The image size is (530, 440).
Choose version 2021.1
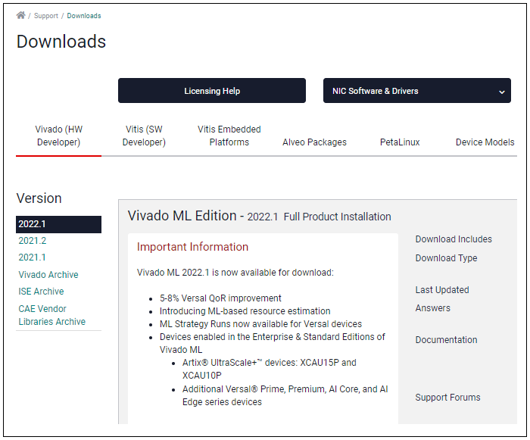32,257
